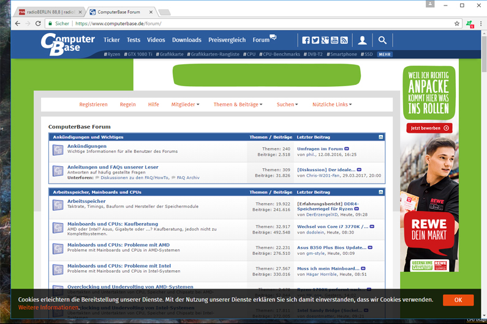This screenshot has height=324, width=487.
Task: Bookmark page with star icon
Action: point(456,24)
